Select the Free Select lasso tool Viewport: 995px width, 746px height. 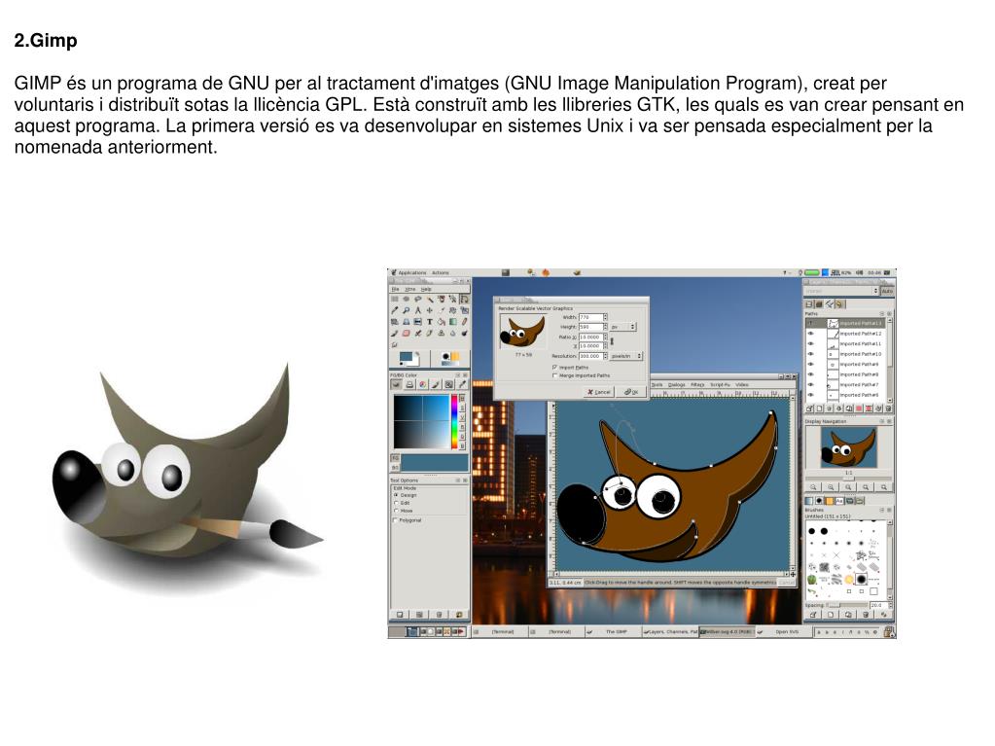tap(417, 299)
